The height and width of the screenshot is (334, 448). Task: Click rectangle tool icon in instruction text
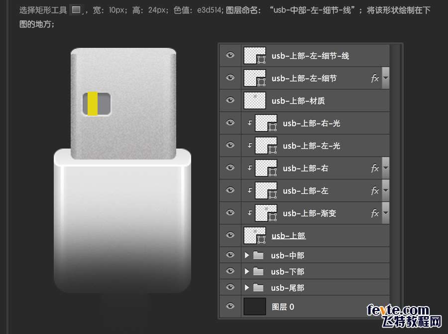(76, 10)
